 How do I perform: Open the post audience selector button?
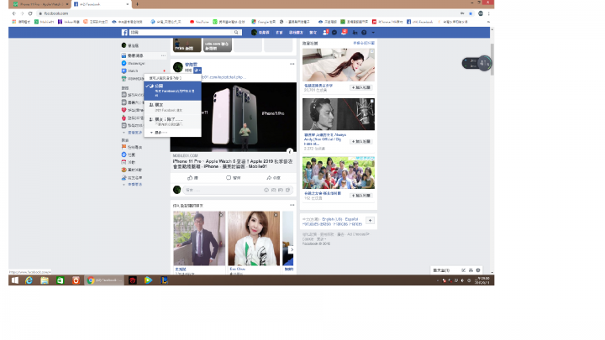197,71
